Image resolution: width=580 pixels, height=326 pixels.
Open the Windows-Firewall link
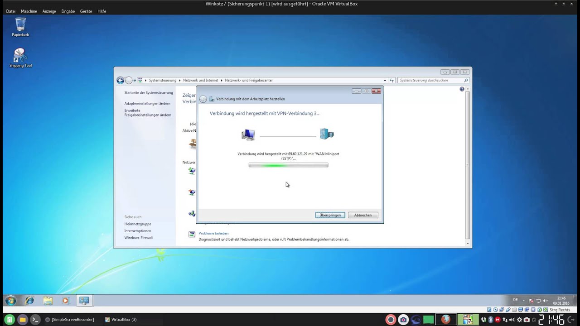(139, 238)
